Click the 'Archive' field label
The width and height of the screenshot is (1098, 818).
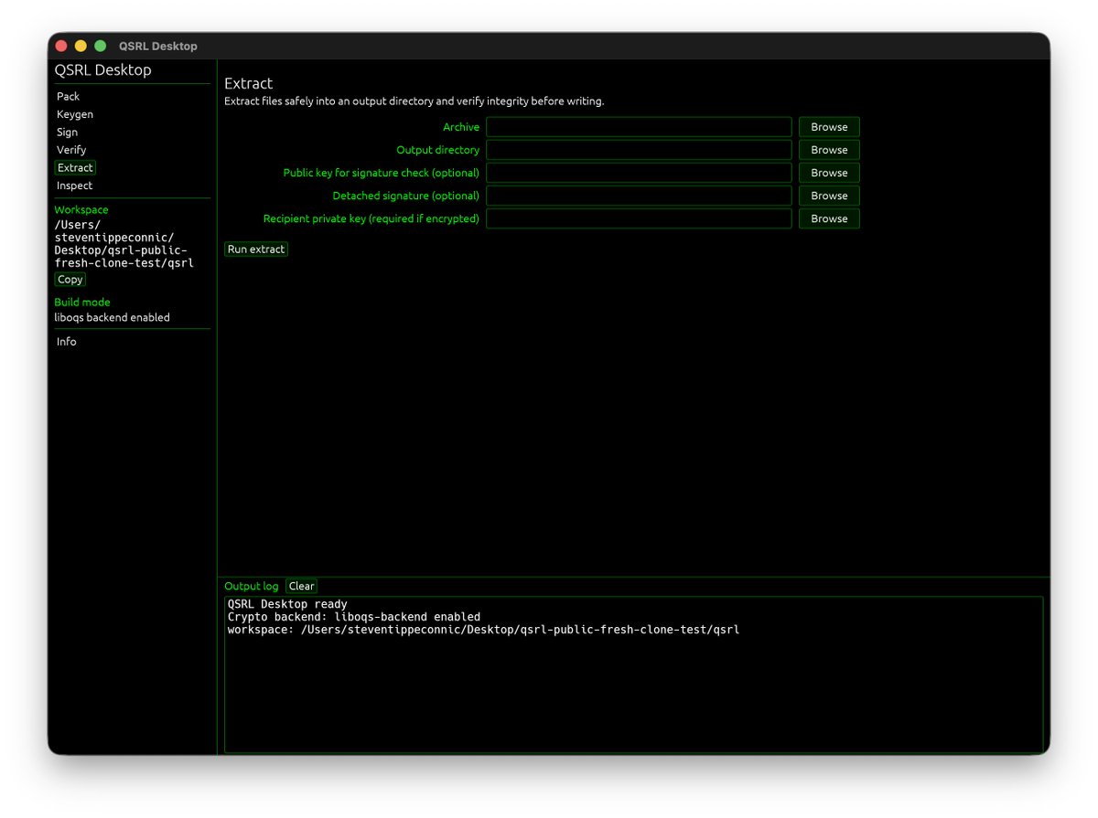[x=461, y=127]
